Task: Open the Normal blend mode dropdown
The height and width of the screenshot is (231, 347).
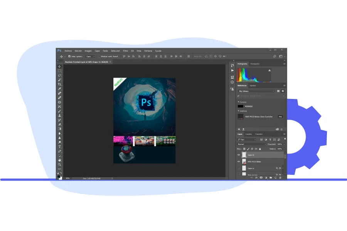Action: pos(252,144)
